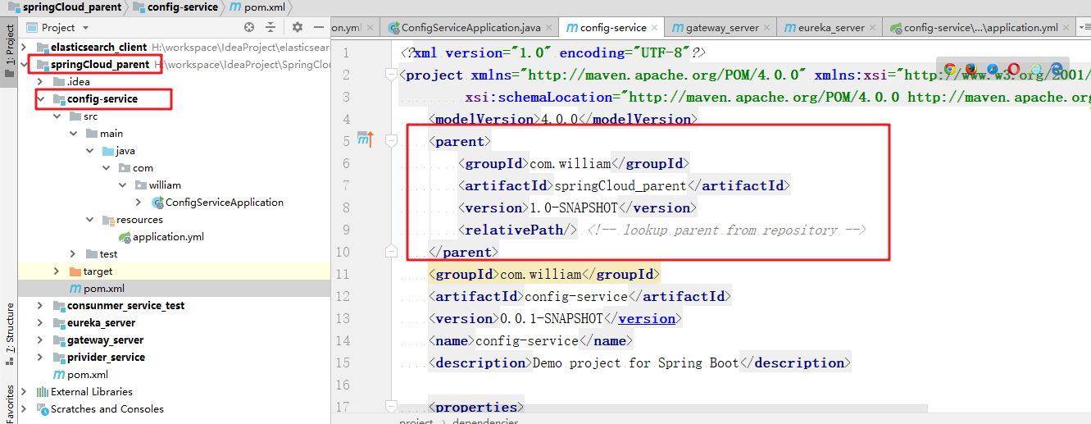Close the eureka_server editor tab
Viewport: 1091px width, 424px height.
click(x=874, y=27)
